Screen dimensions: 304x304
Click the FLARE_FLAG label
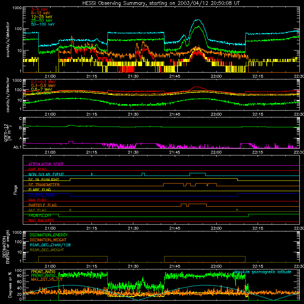(x=40, y=190)
